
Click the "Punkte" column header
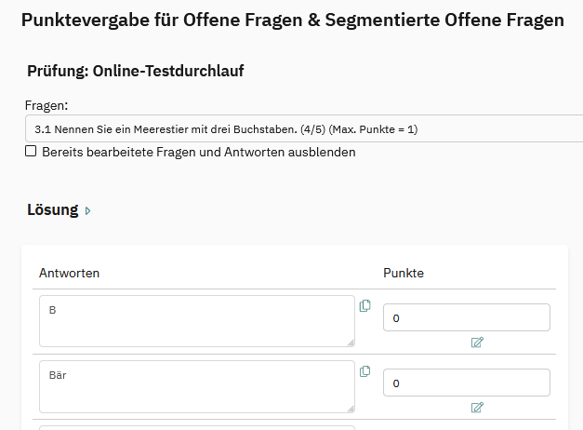tap(404, 273)
